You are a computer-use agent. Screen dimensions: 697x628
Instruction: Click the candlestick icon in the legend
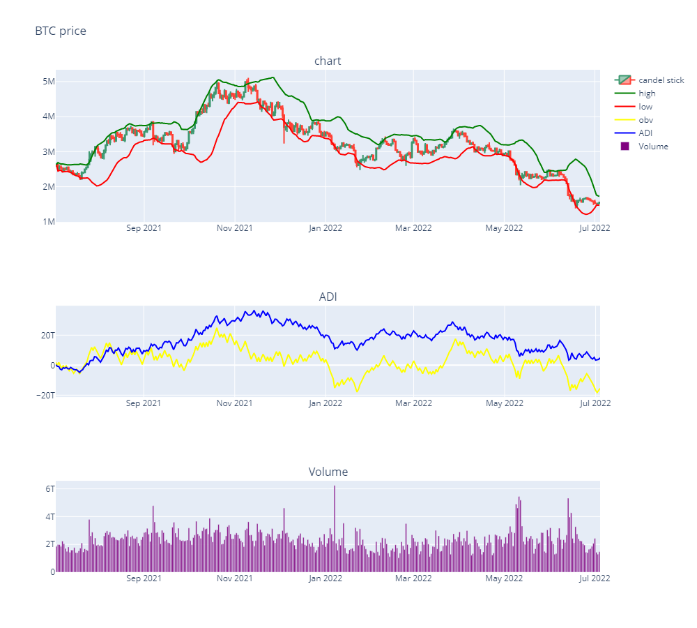[x=625, y=80]
